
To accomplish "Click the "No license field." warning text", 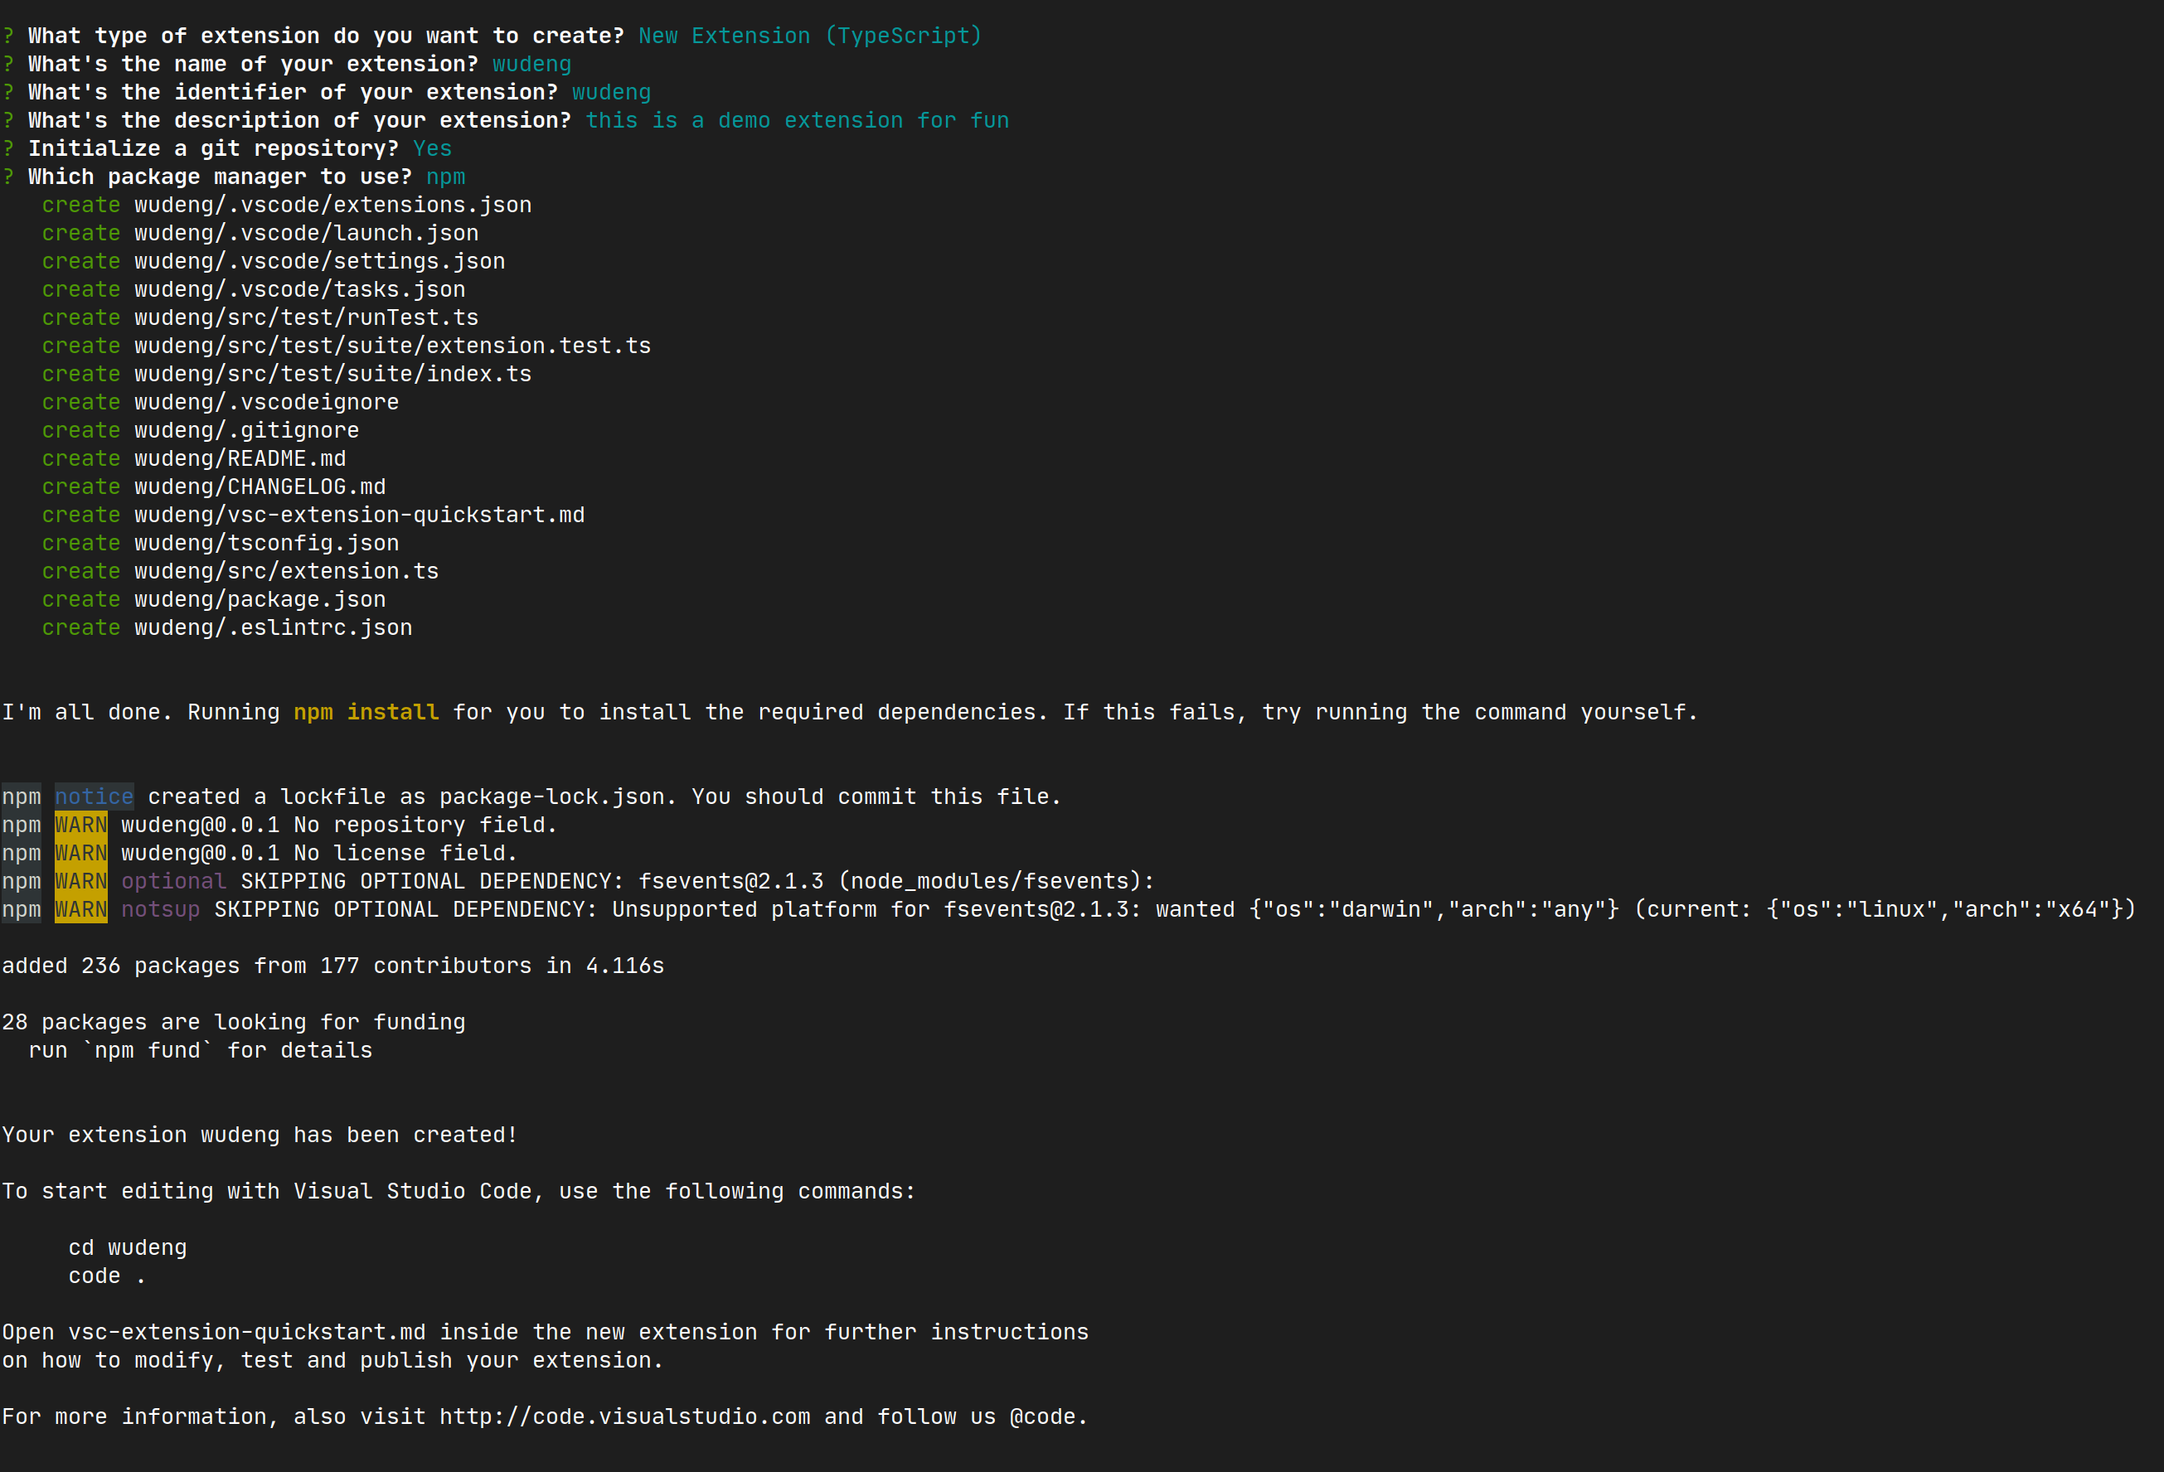I will (x=406, y=853).
